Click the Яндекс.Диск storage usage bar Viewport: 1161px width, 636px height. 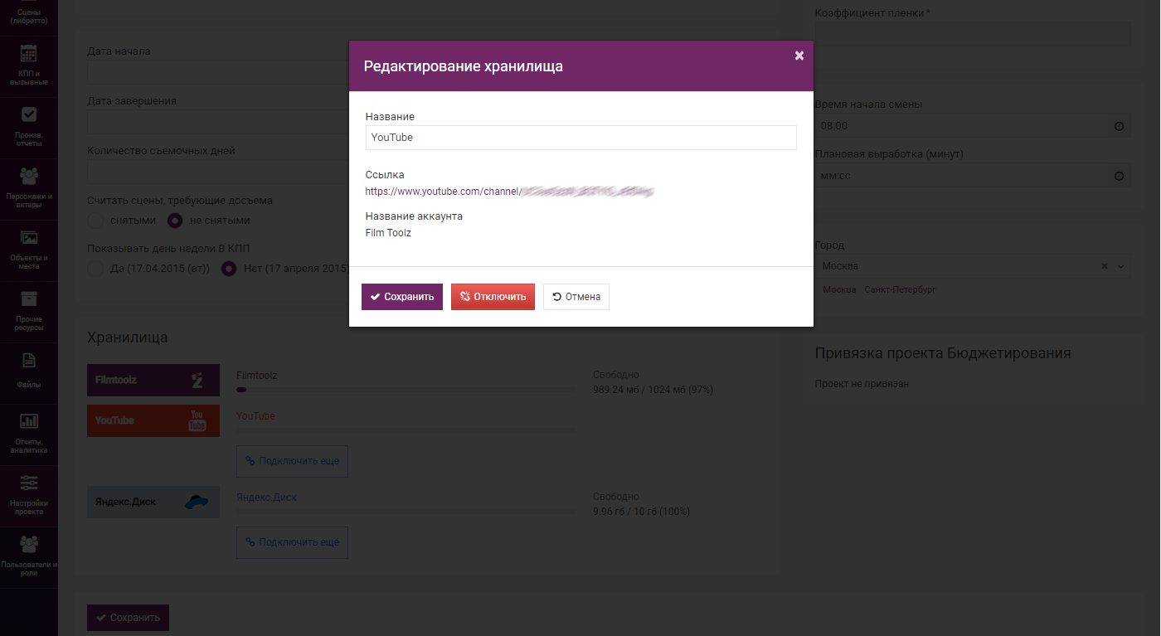[x=406, y=511]
